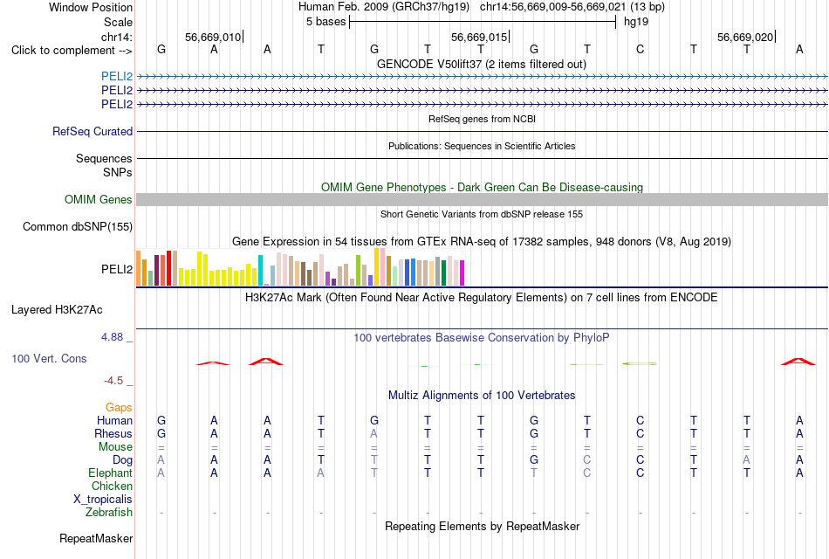Click the 100 Vert. Cons track label
Screen dimensions: 829x559
(x=49, y=358)
